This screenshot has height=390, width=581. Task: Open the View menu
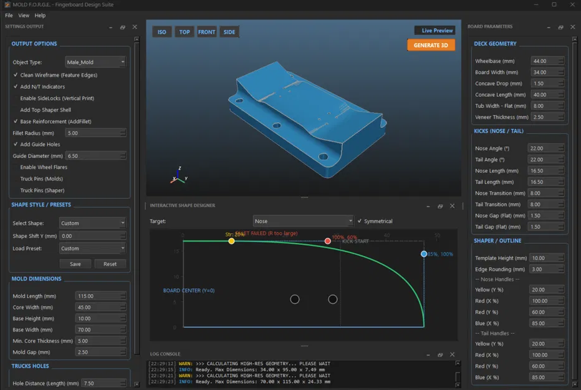[x=24, y=15]
